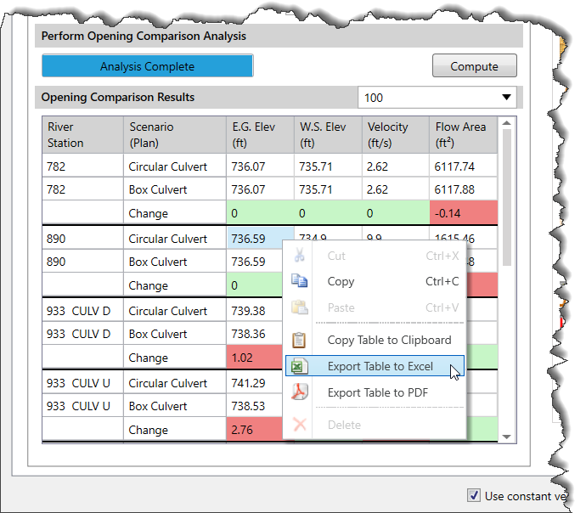Click the Perform Opening Comparison Analysis heading
Image resolution: width=586 pixels, height=513 pixels.
[x=144, y=36]
